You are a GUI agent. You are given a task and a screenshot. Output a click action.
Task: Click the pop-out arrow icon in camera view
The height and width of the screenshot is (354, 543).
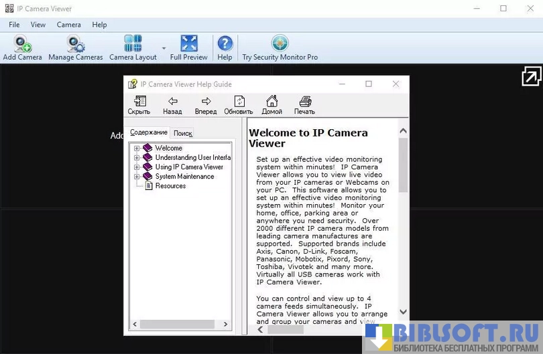[x=531, y=76]
